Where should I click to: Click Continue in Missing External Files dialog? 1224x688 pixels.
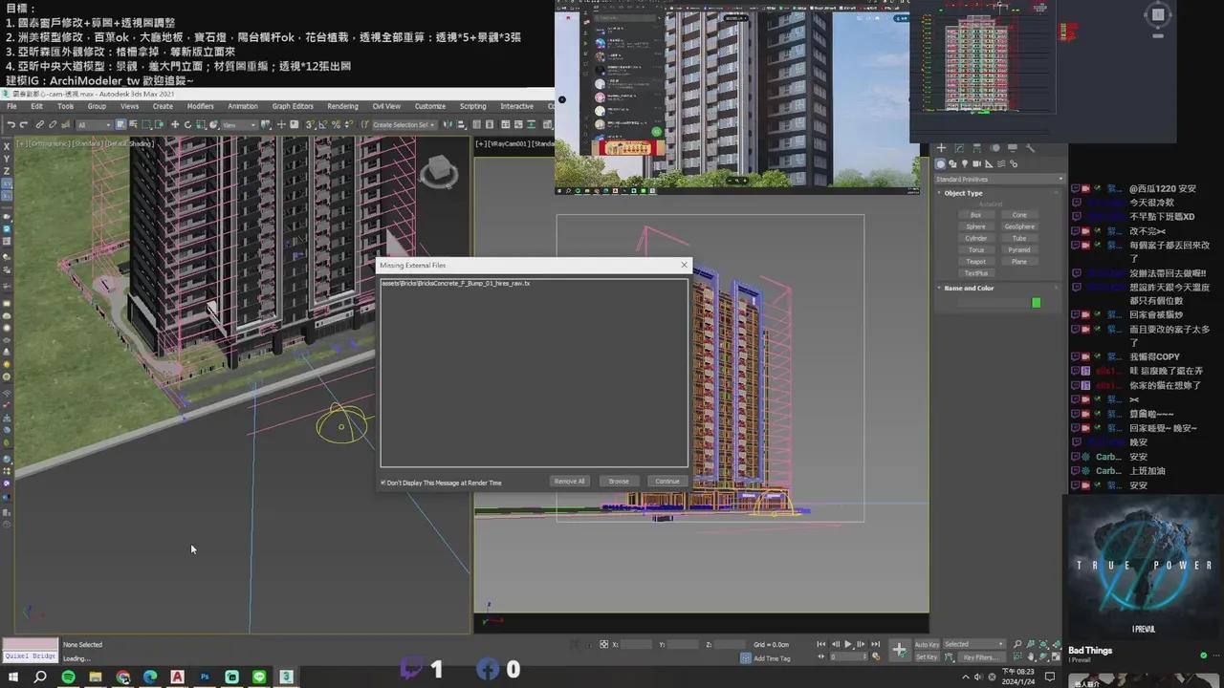click(x=667, y=481)
